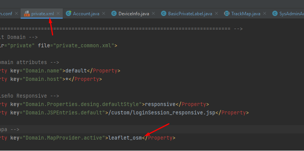
Task: Close the Account.java tab
Action: tap(104, 13)
